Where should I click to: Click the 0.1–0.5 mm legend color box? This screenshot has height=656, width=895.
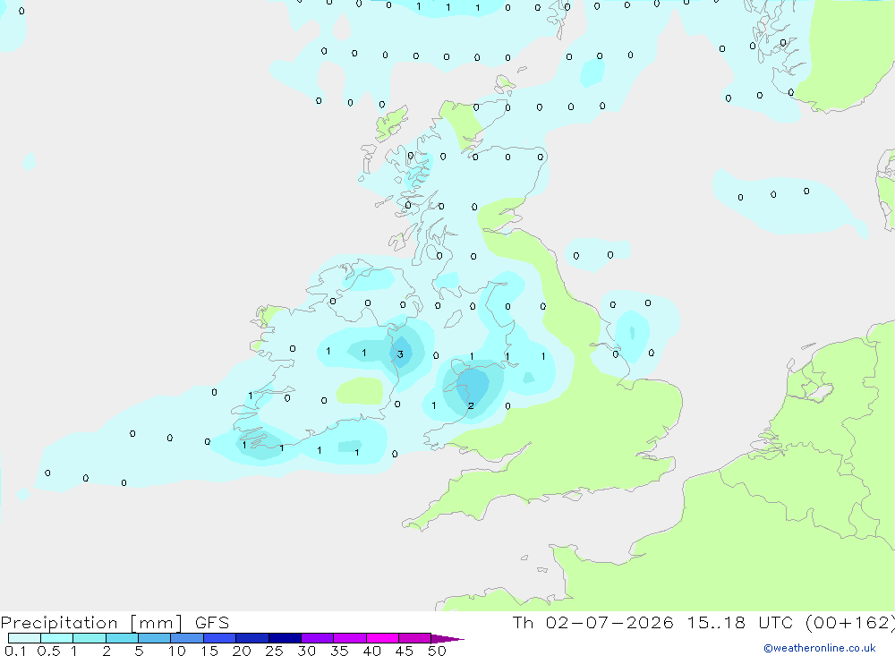click(24, 638)
